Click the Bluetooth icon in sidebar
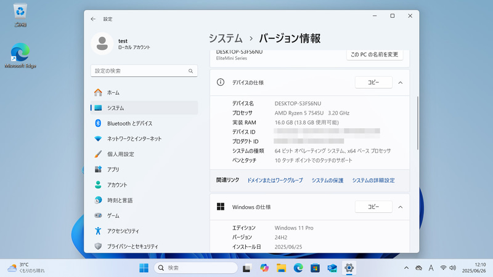The width and height of the screenshot is (493, 277). point(98,123)
